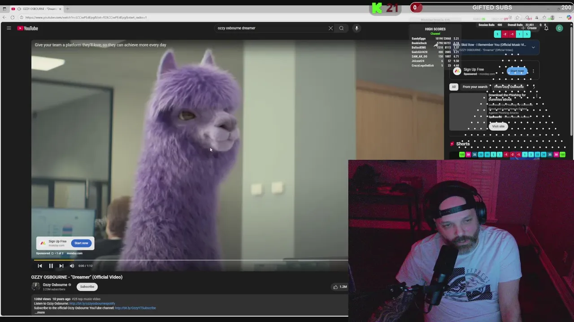Mute the video with the speaker icon
Viewport: 574px width, 322px height.
72,266
